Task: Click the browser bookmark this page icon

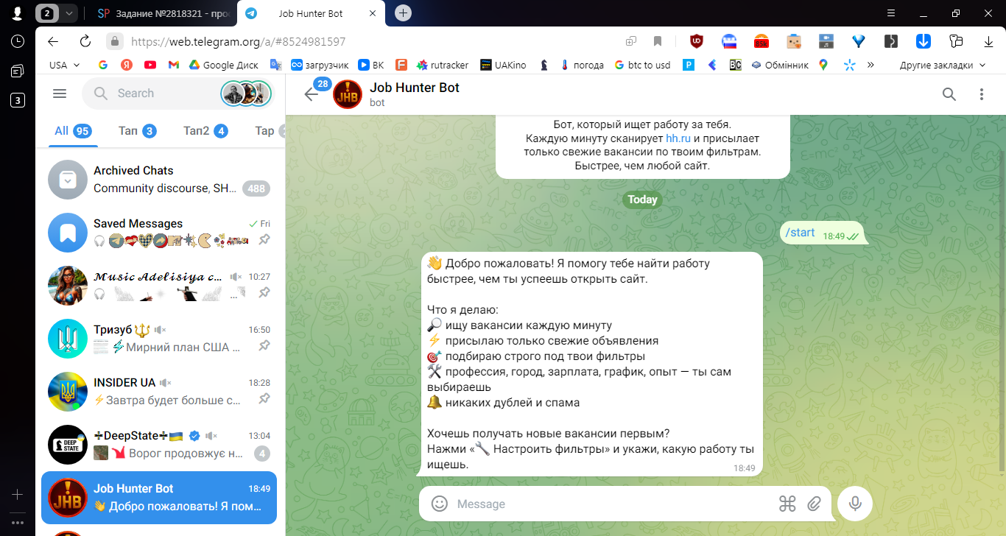Action: (658, 41)
